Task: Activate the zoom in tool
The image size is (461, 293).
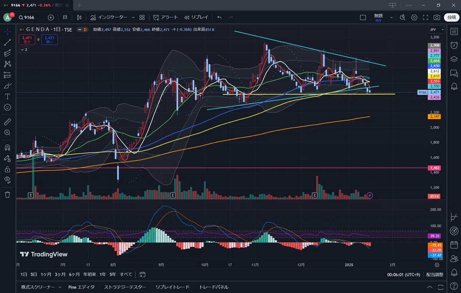Action: pos(7,132)
